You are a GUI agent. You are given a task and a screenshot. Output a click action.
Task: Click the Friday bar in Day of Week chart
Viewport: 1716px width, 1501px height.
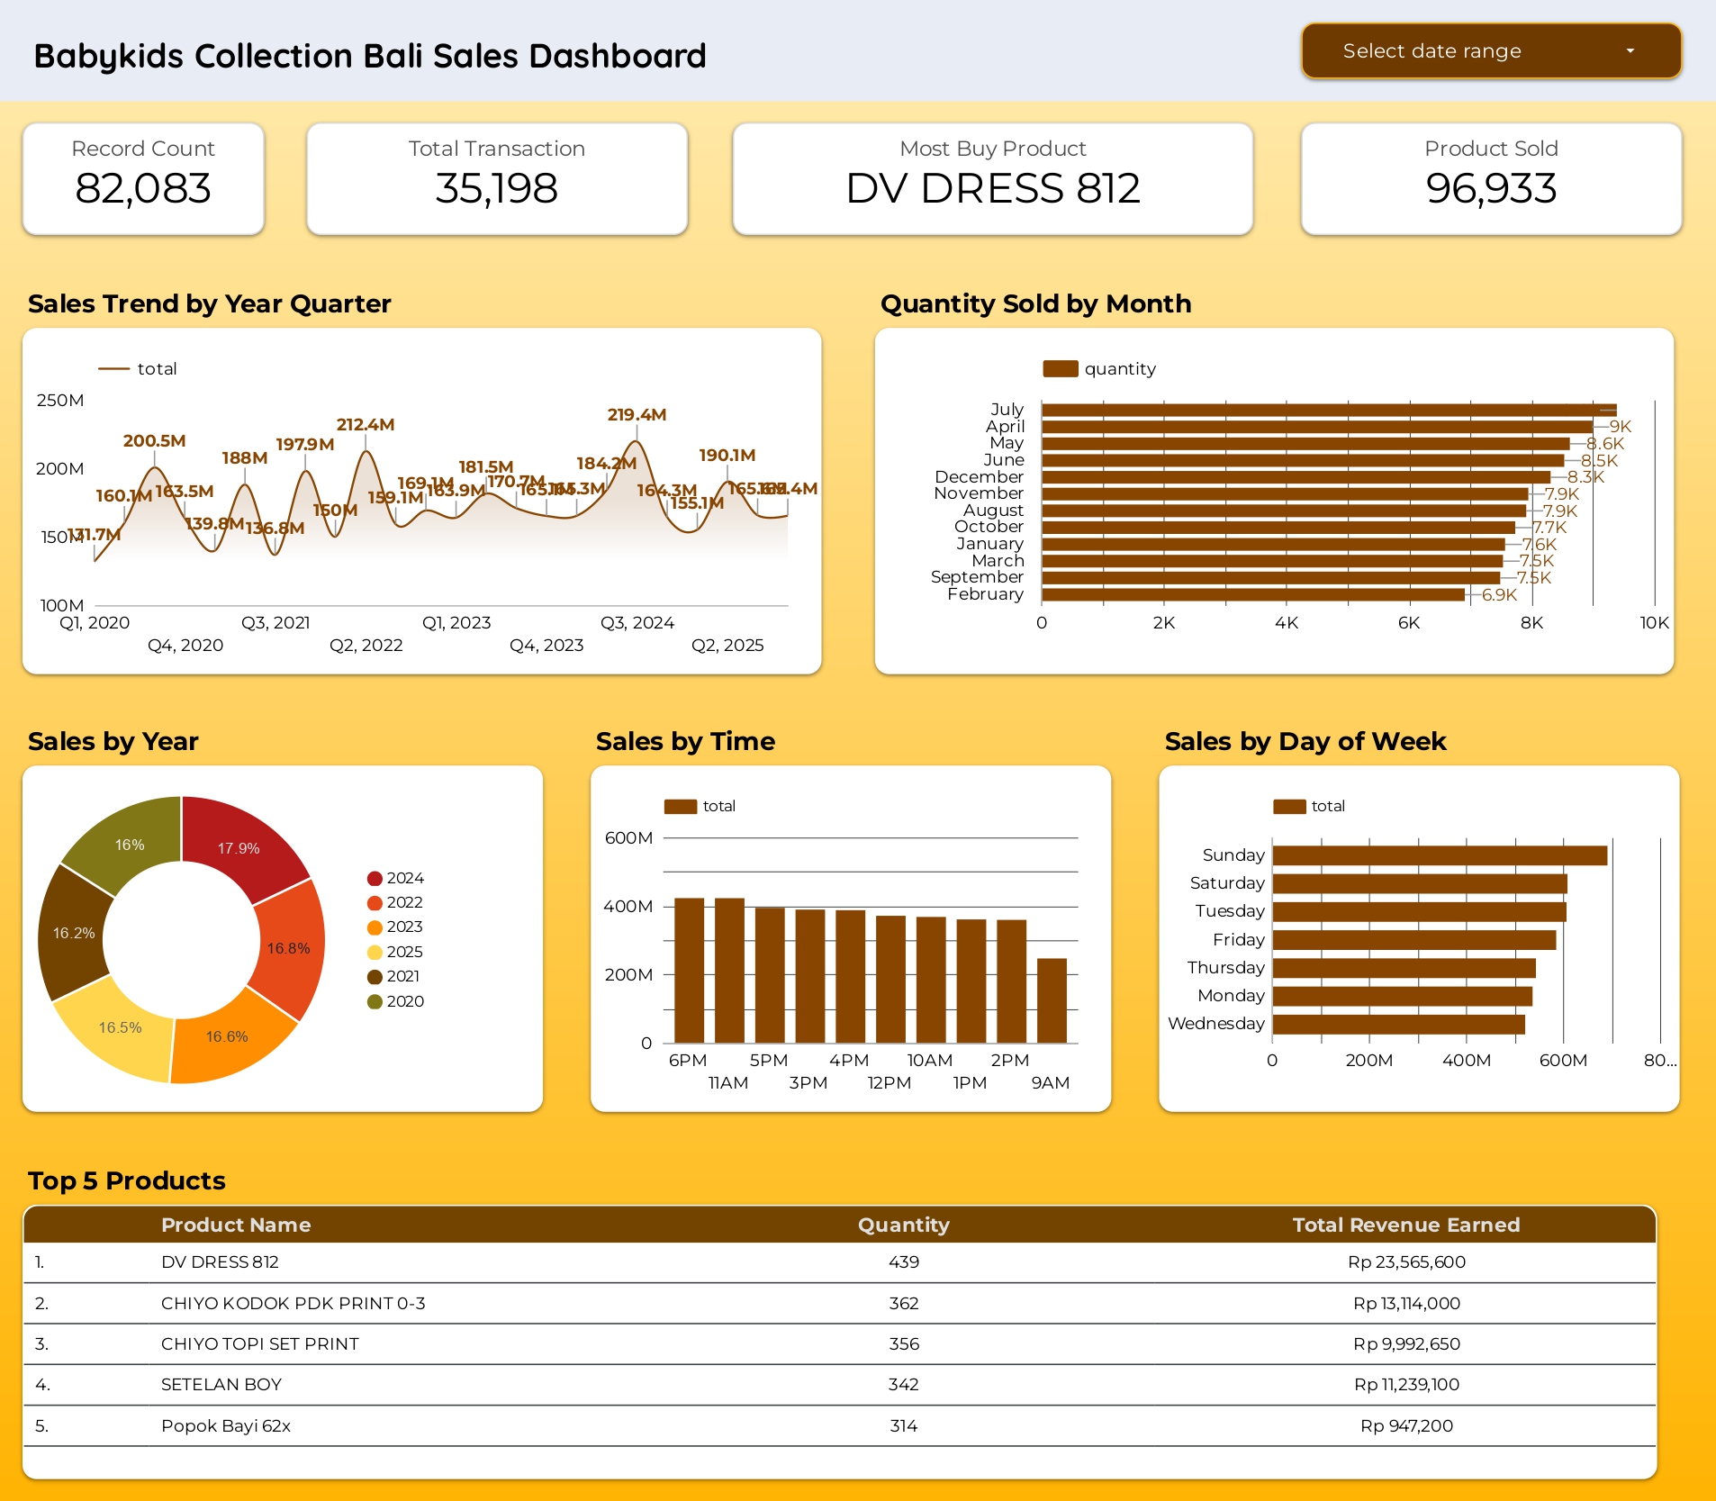click(x=1413, y=940)
